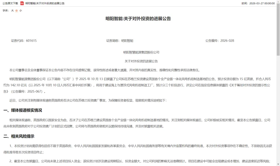
Task: Click the 公告编号: 2026-028 text
Action: click(x=220, y=41)
